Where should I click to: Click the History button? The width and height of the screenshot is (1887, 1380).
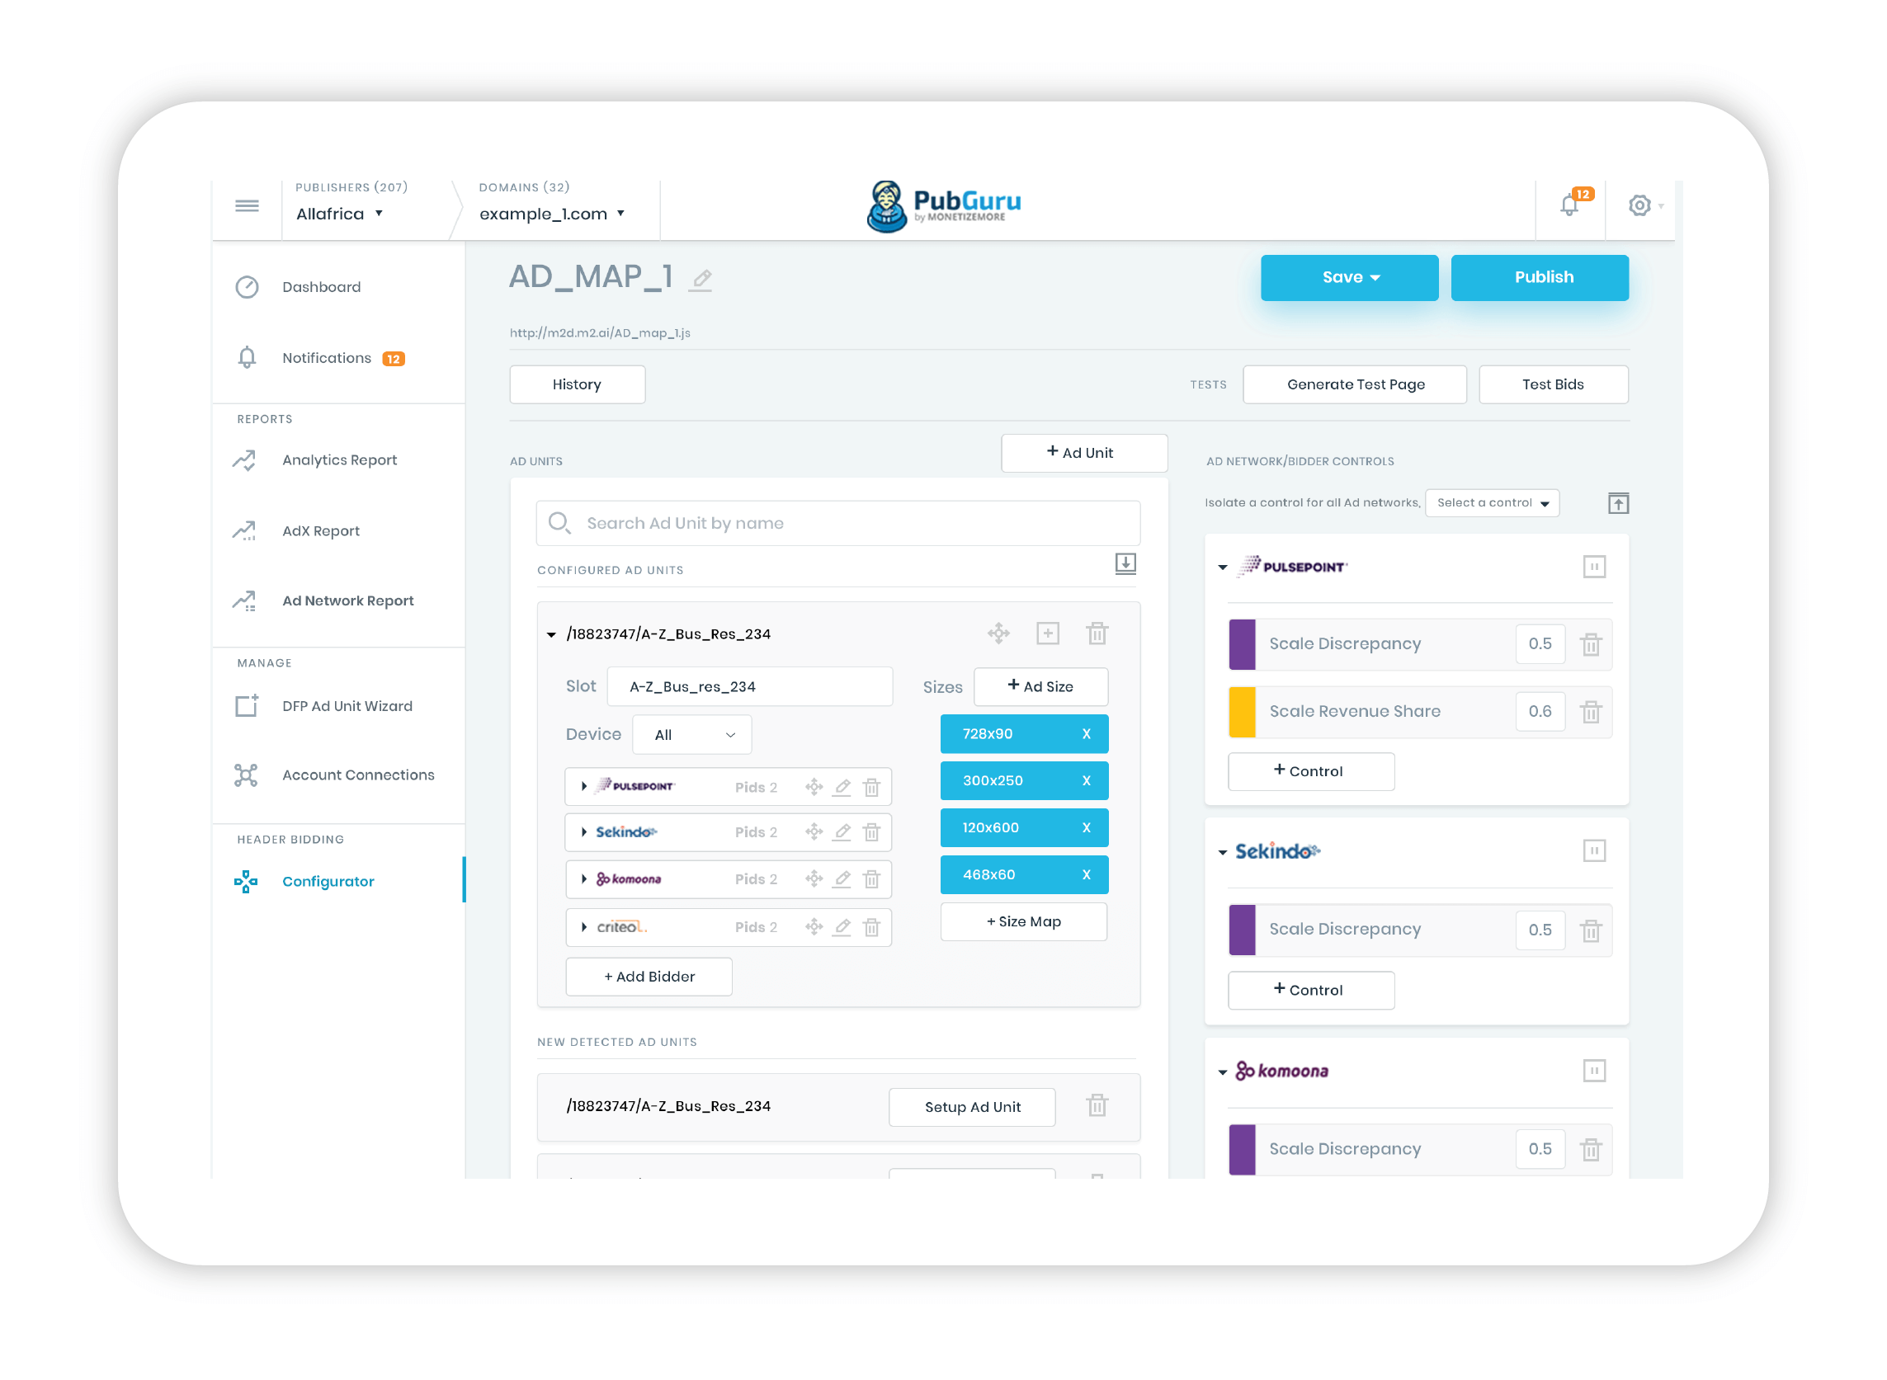tap(577, 384)
